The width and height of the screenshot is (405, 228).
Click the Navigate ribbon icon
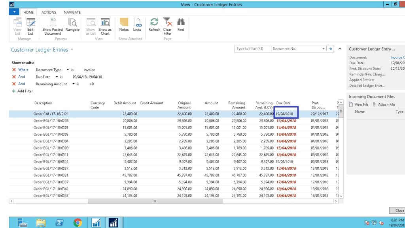coord(72,26)
